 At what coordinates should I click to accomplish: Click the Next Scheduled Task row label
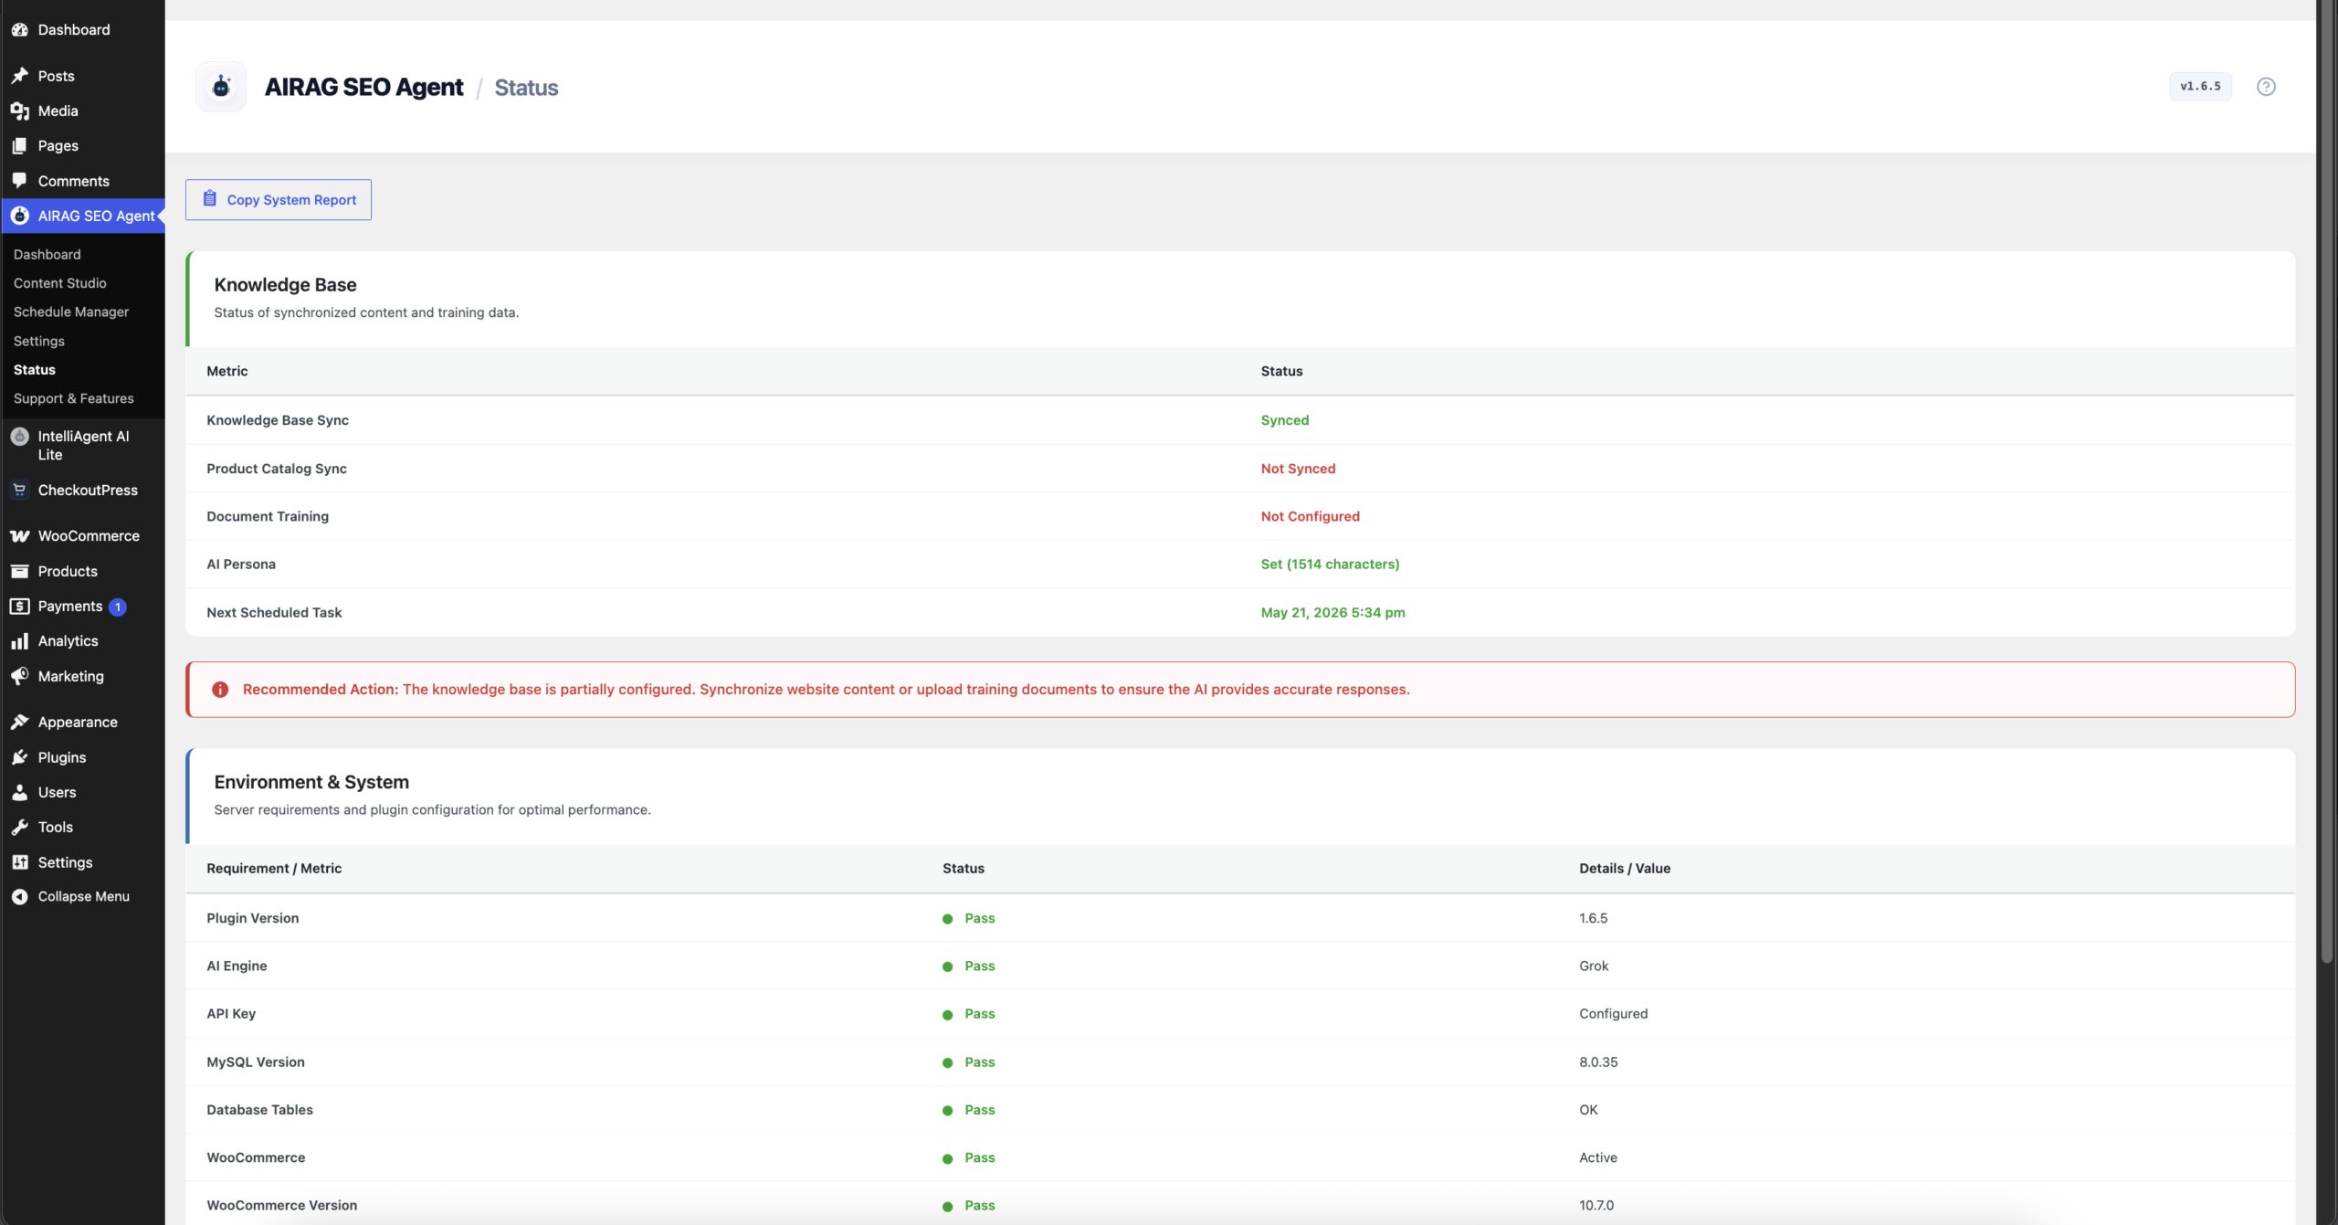click(x=274, y=613)
